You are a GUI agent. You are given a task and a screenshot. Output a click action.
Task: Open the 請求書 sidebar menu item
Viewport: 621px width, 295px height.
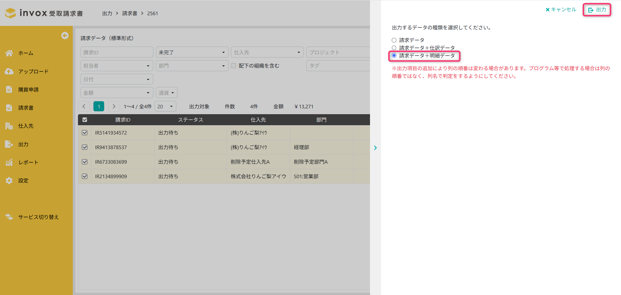coord(26,108)
